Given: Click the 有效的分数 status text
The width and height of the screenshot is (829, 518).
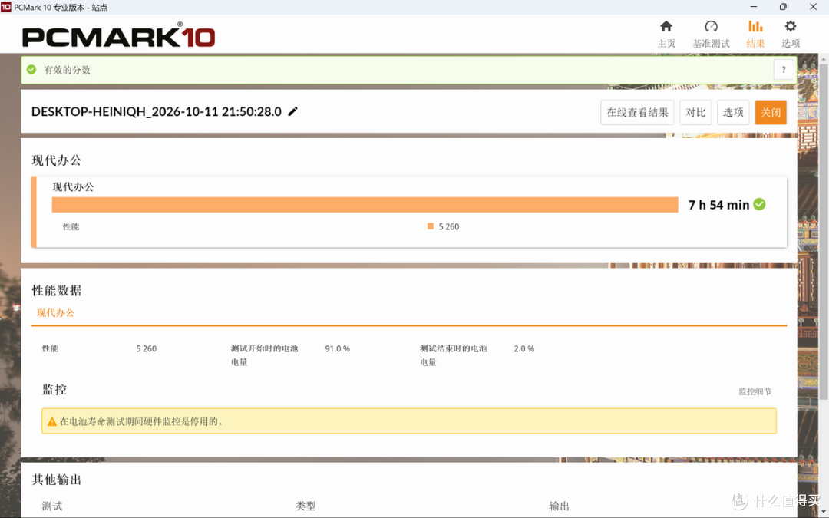Looking at the screenshot, I should pos(67,70).
